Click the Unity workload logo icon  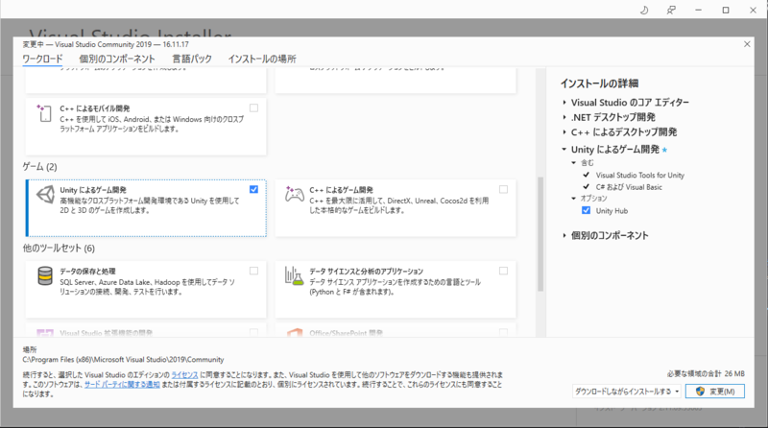click(x=45, y=195)
